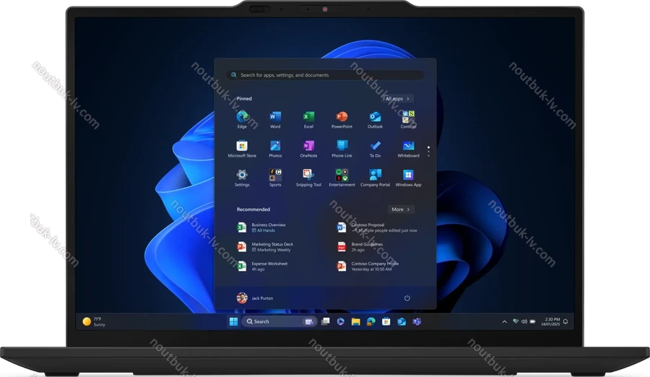Launch Word from the pinned apps
Viewport: 650px width, 377px height.
coord(275,117)
